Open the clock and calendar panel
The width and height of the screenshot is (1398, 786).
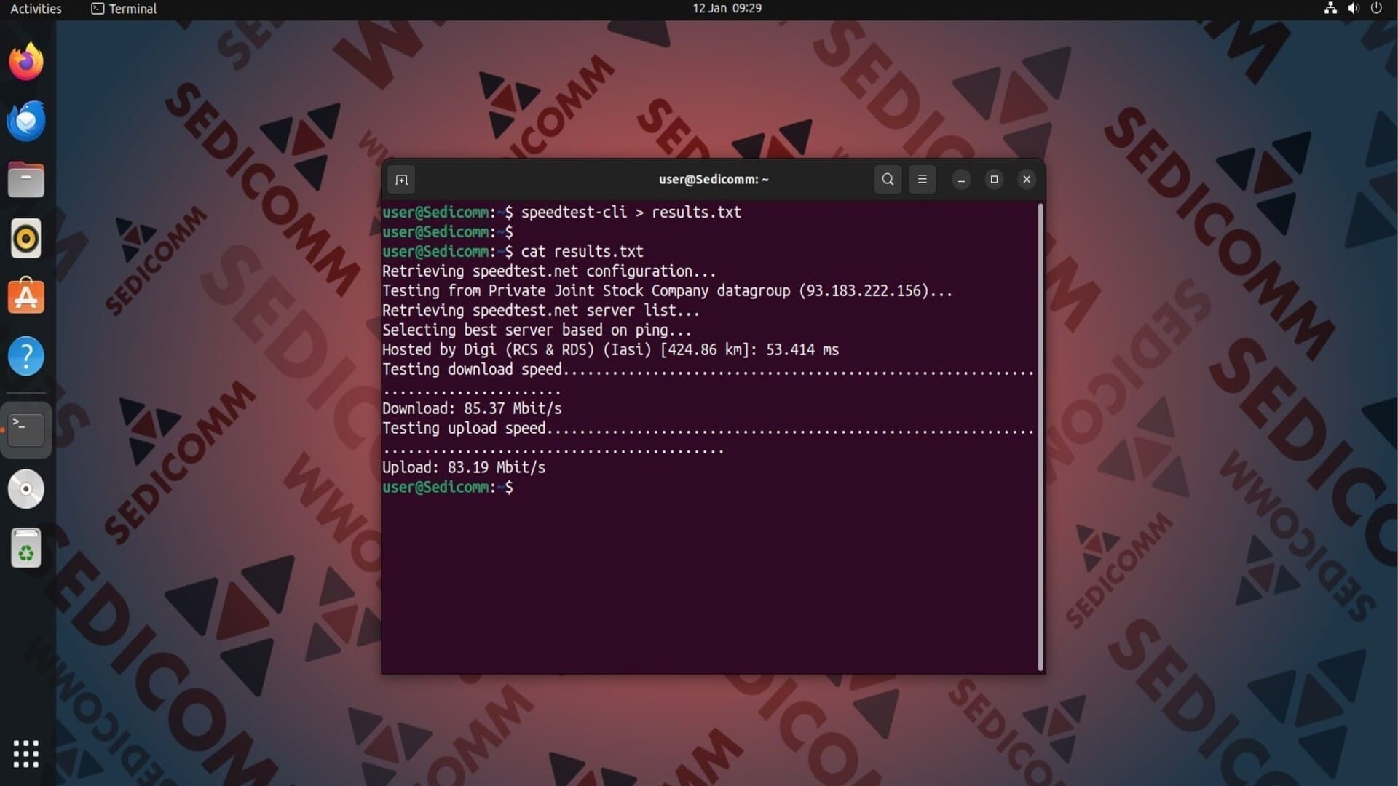(x=727, y=9)
